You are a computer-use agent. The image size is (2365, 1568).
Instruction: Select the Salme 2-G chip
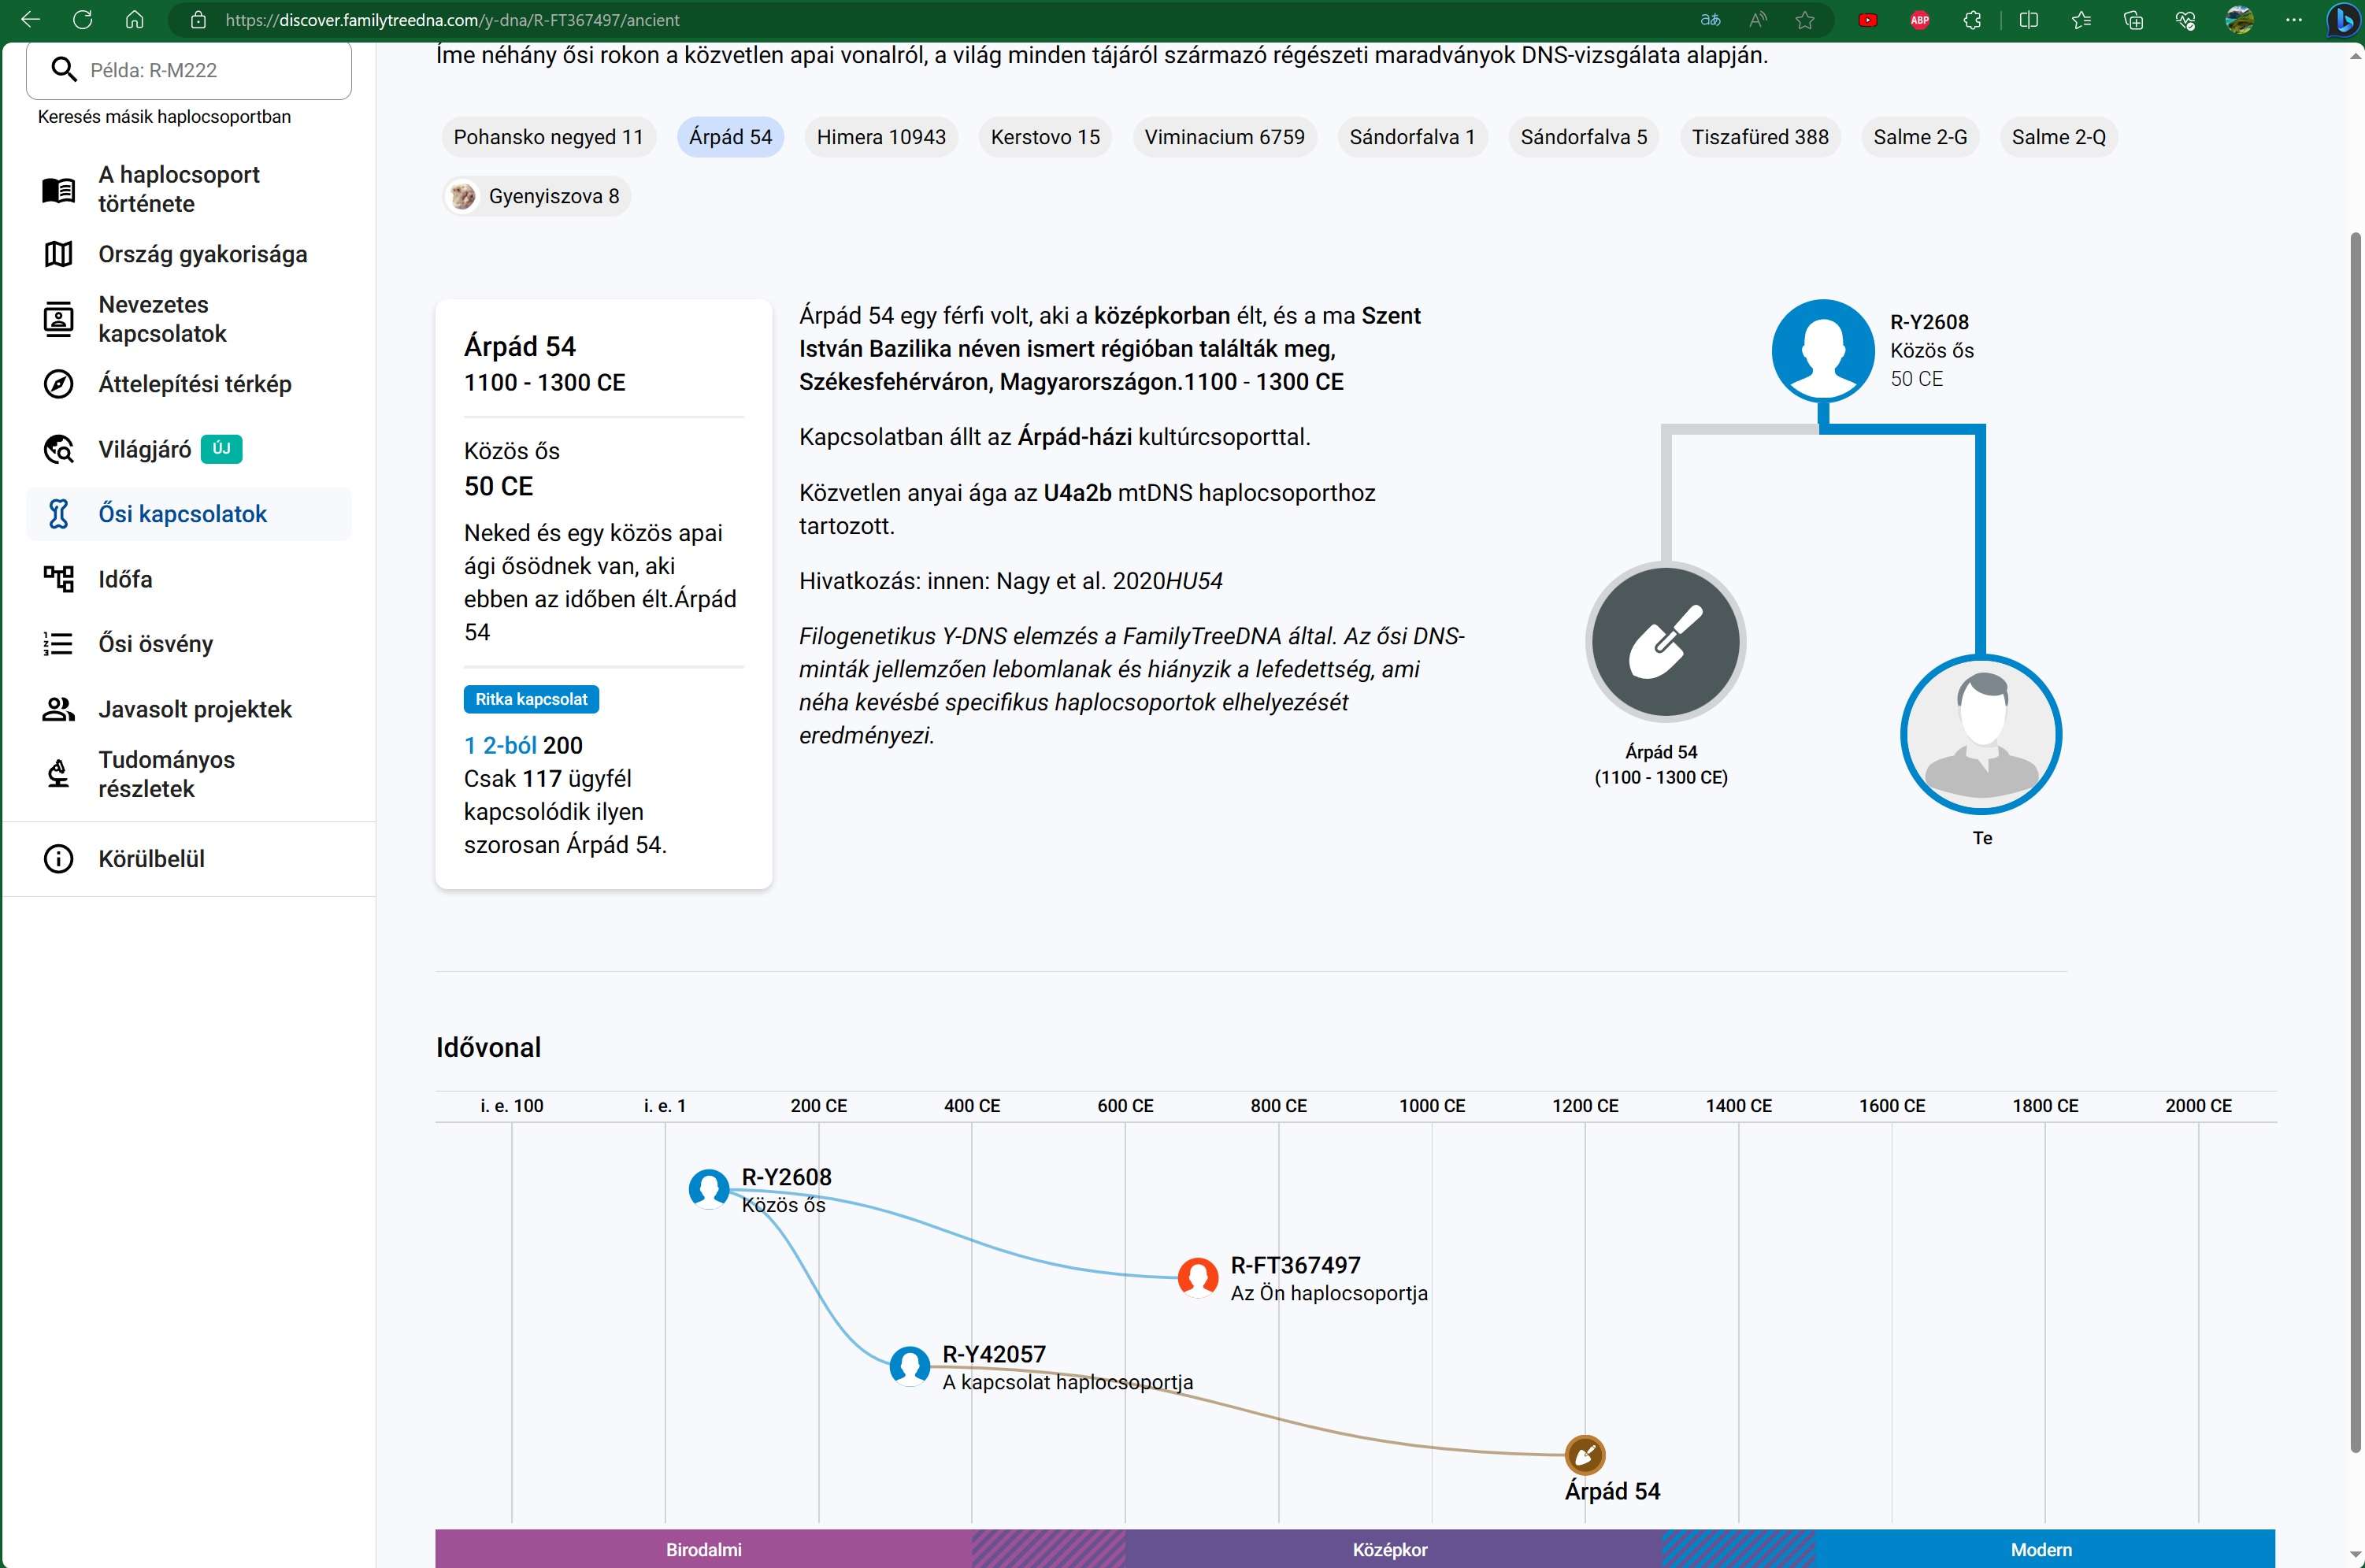click(x=1920, y=137)
